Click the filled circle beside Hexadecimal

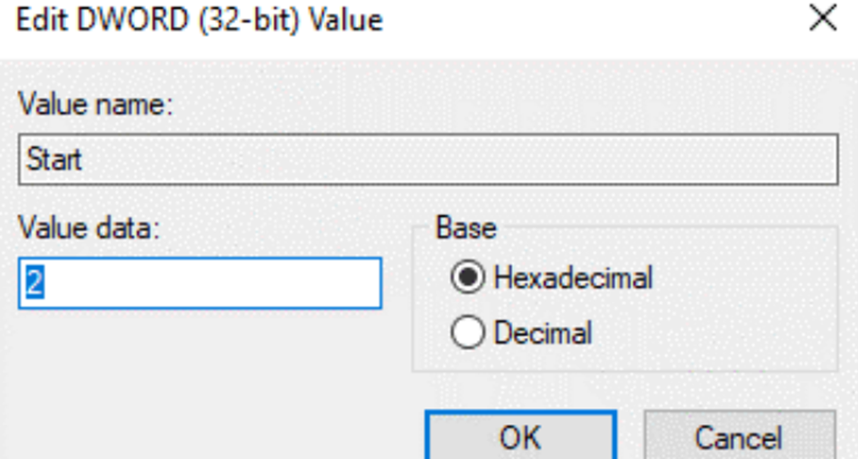468,279
